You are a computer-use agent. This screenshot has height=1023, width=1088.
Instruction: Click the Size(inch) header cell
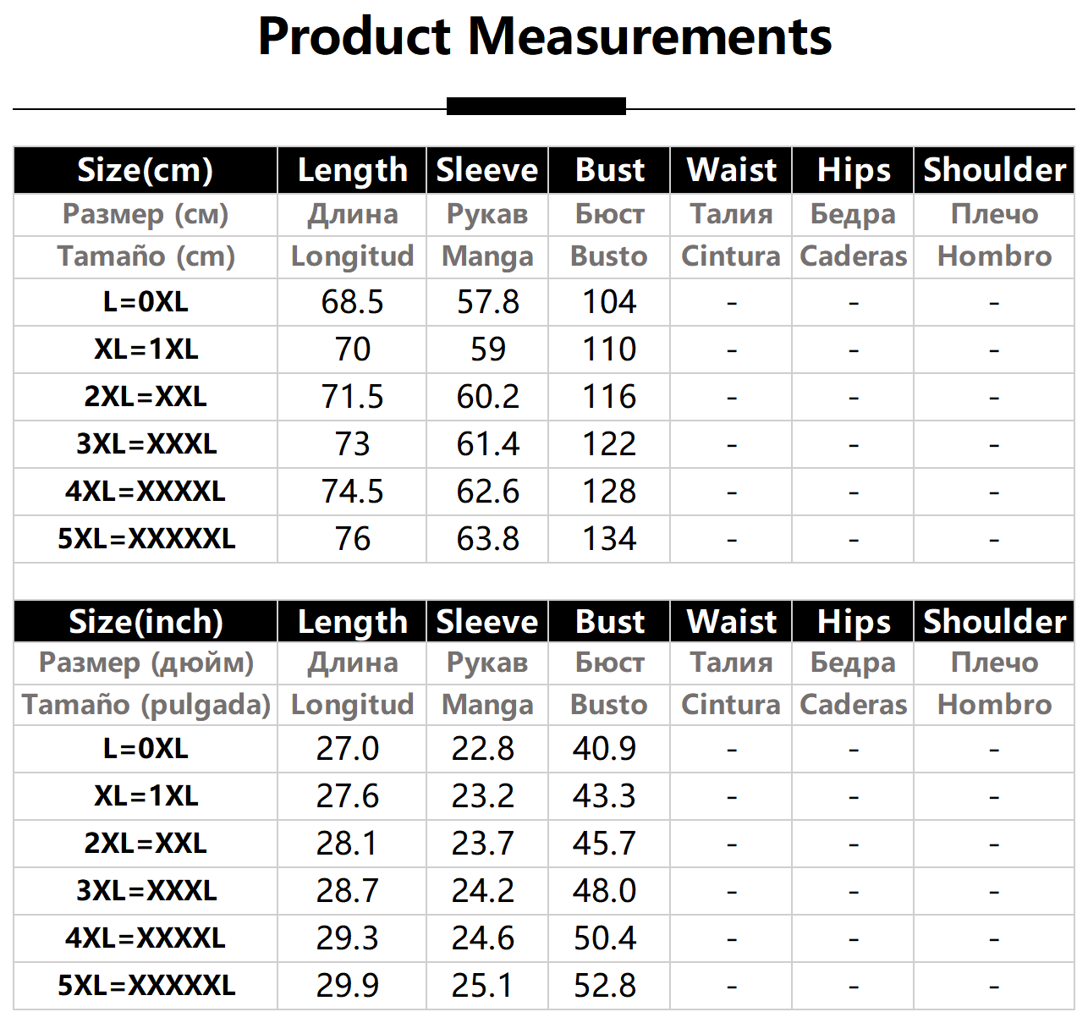pos(146,622)
